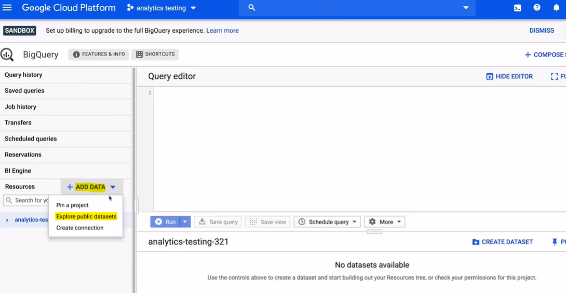Open the notifications bell icon
The height and width of the screenshot is (293, 566).
[x=556, y=8]
